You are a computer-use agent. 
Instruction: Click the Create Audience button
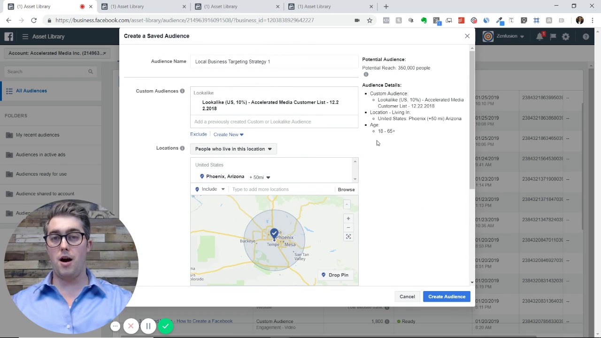click(447, 297)
